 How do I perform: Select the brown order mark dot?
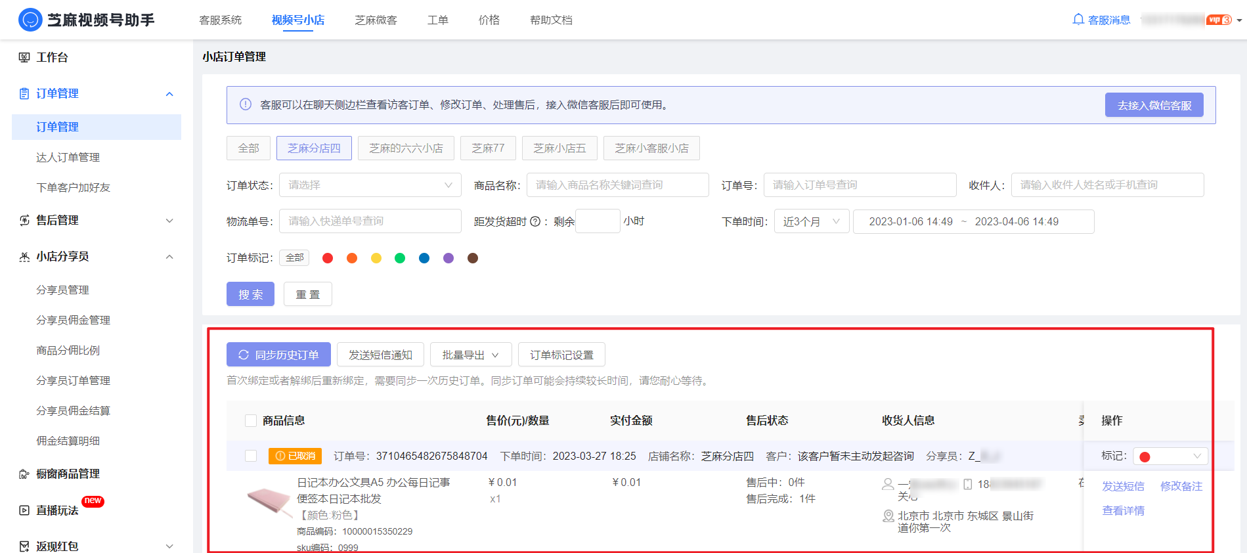click(473, 258)
